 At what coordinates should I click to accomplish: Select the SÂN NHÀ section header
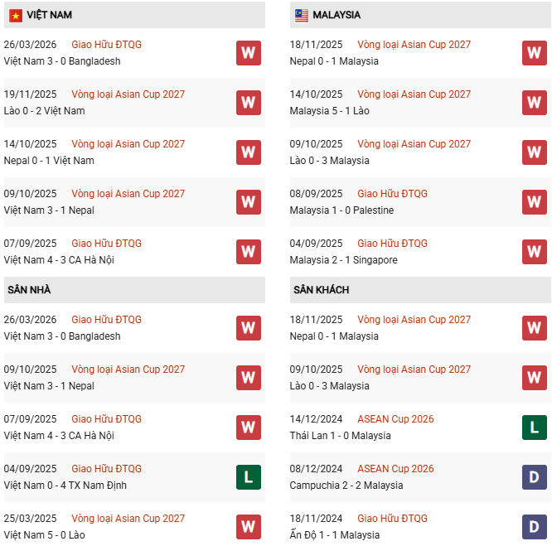pyautogui.click(x=30, y=290)
